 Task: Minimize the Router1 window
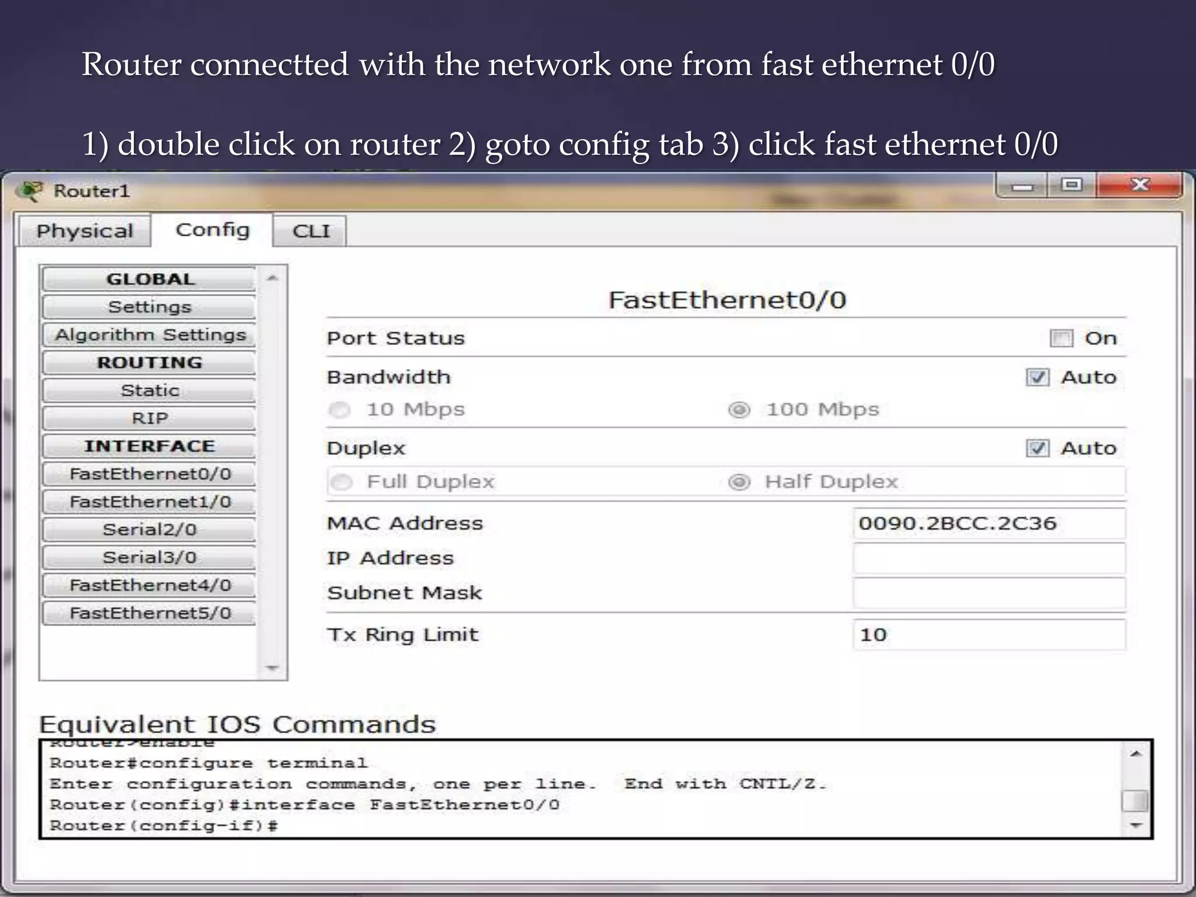[1022, 186]
